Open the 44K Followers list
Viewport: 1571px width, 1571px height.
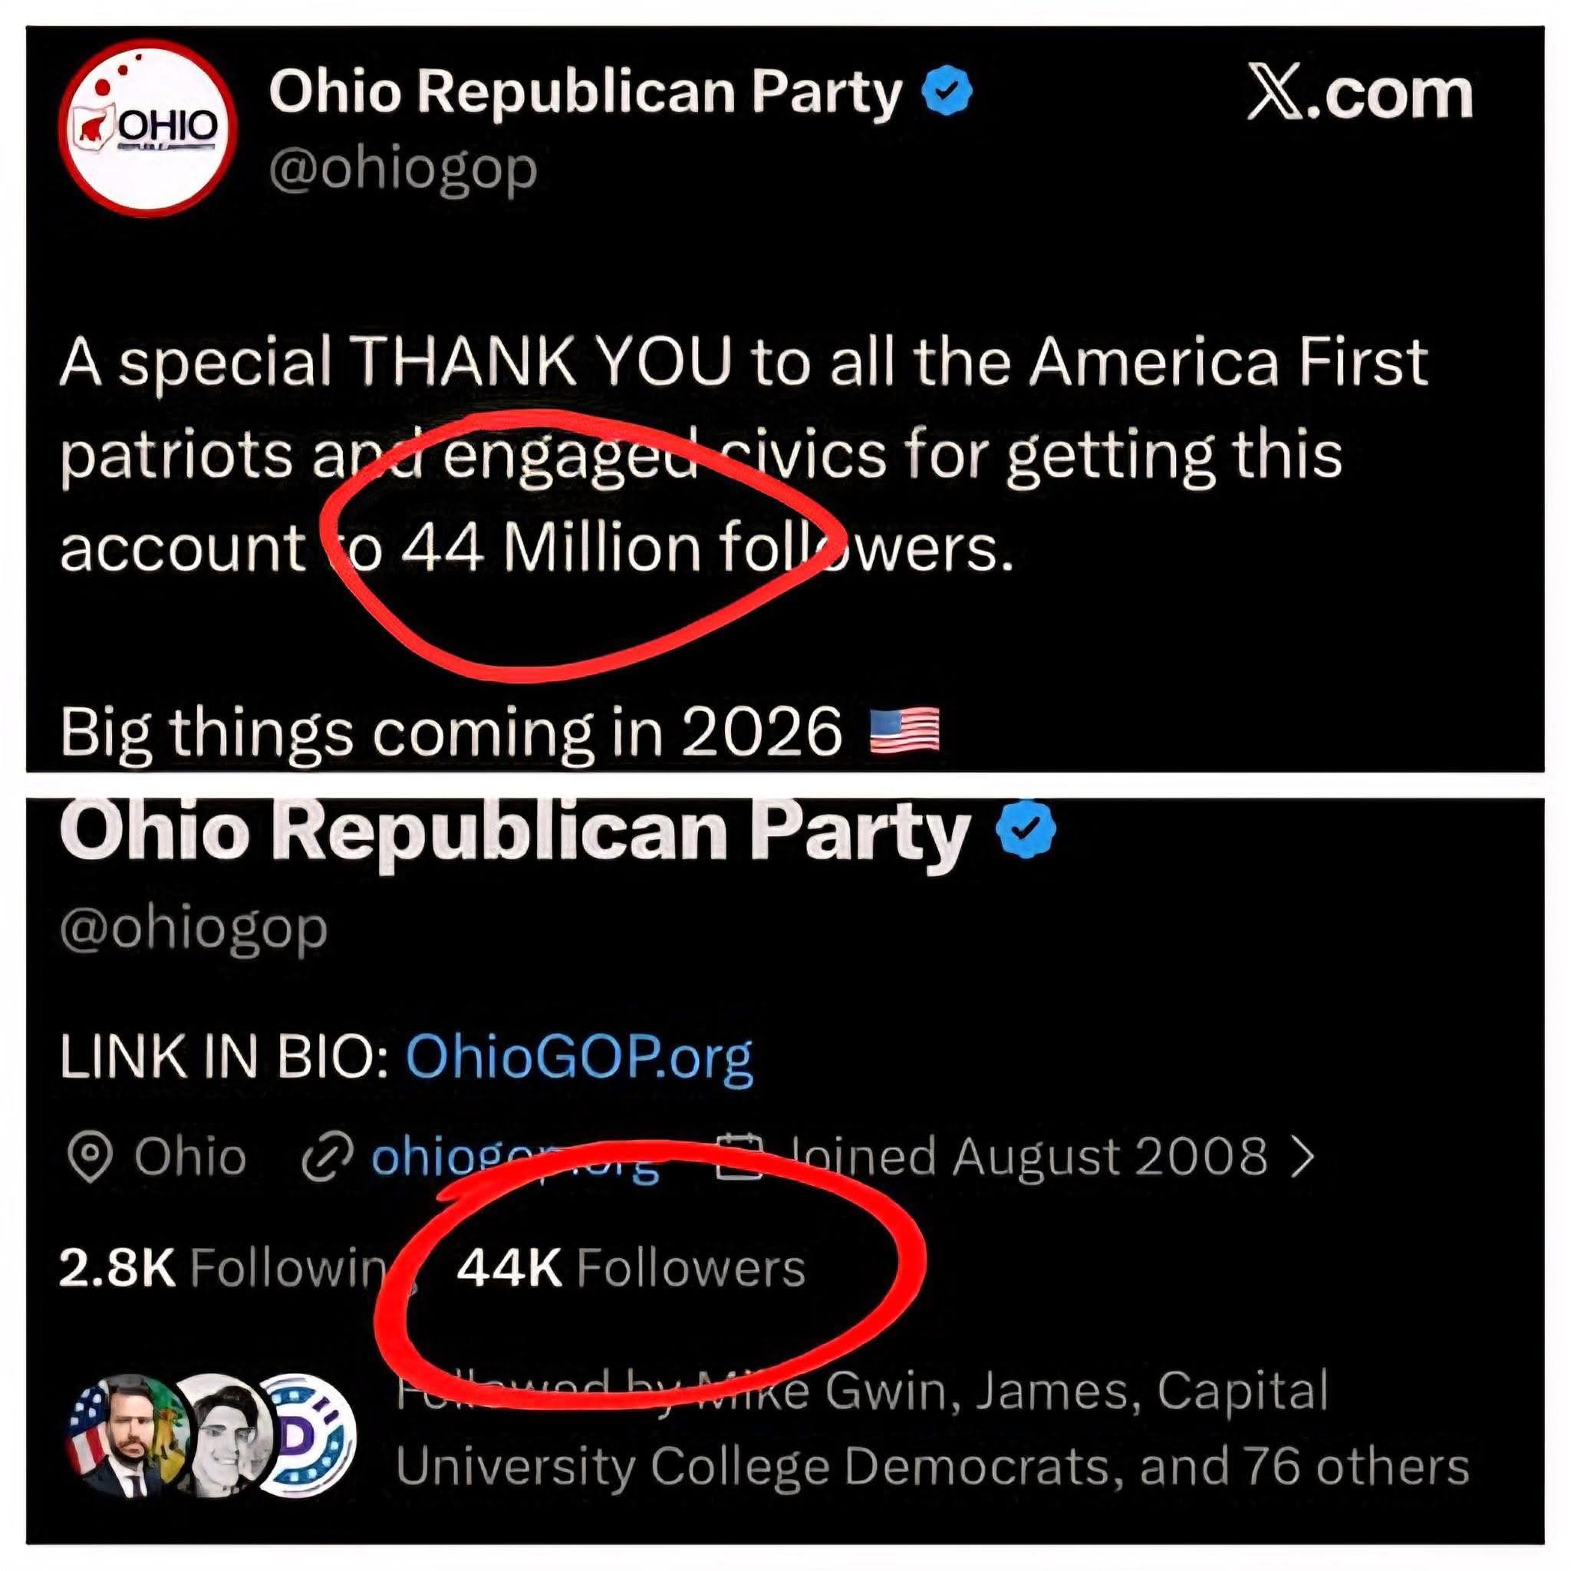coord(631,1267)
